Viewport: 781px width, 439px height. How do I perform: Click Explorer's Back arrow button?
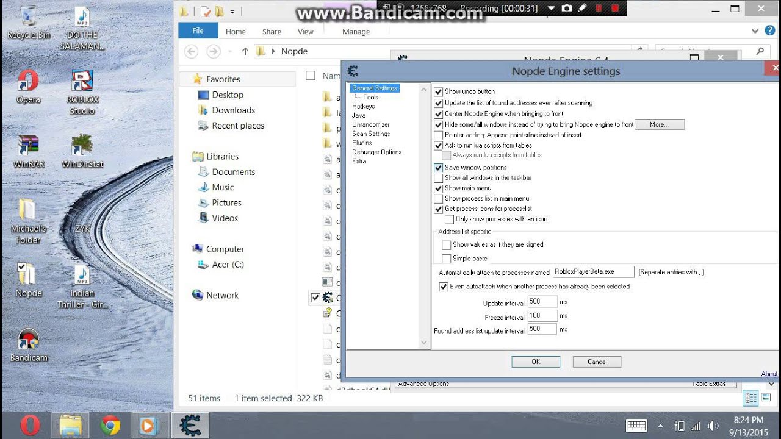click(x=192, y=51)
